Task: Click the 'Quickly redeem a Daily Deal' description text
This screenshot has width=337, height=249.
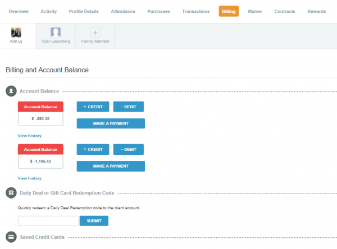Action: [x=79, y=208]
